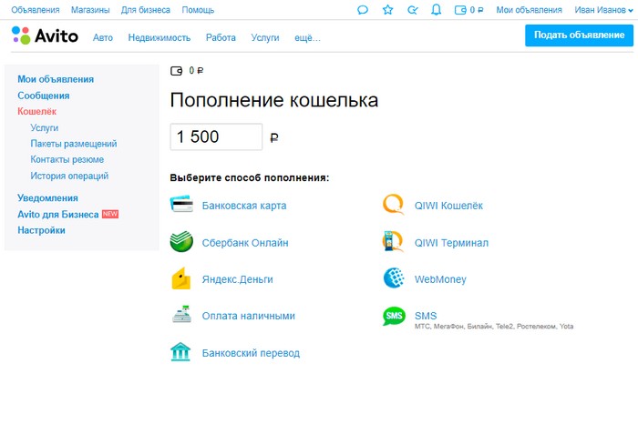Open notifications bell icon
Screen dimensions: 638x424
click(437, 10)
